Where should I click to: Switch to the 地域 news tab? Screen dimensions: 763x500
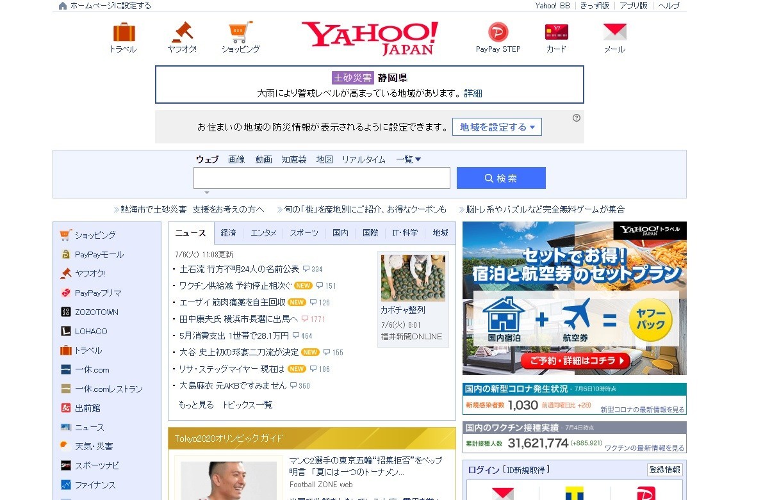pos(440,233)
